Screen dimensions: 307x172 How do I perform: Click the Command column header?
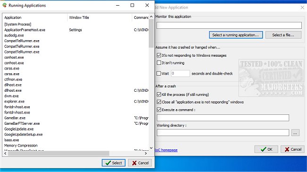(141, 17)
